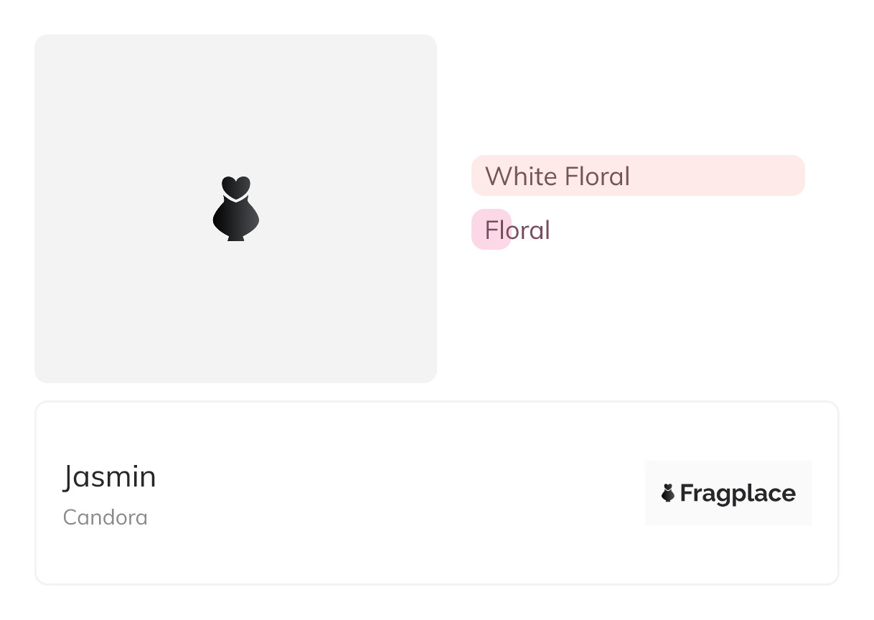Click the perfume bottle icon in the gray placeholder
The image size is (874, 620).
coord(235,209)
